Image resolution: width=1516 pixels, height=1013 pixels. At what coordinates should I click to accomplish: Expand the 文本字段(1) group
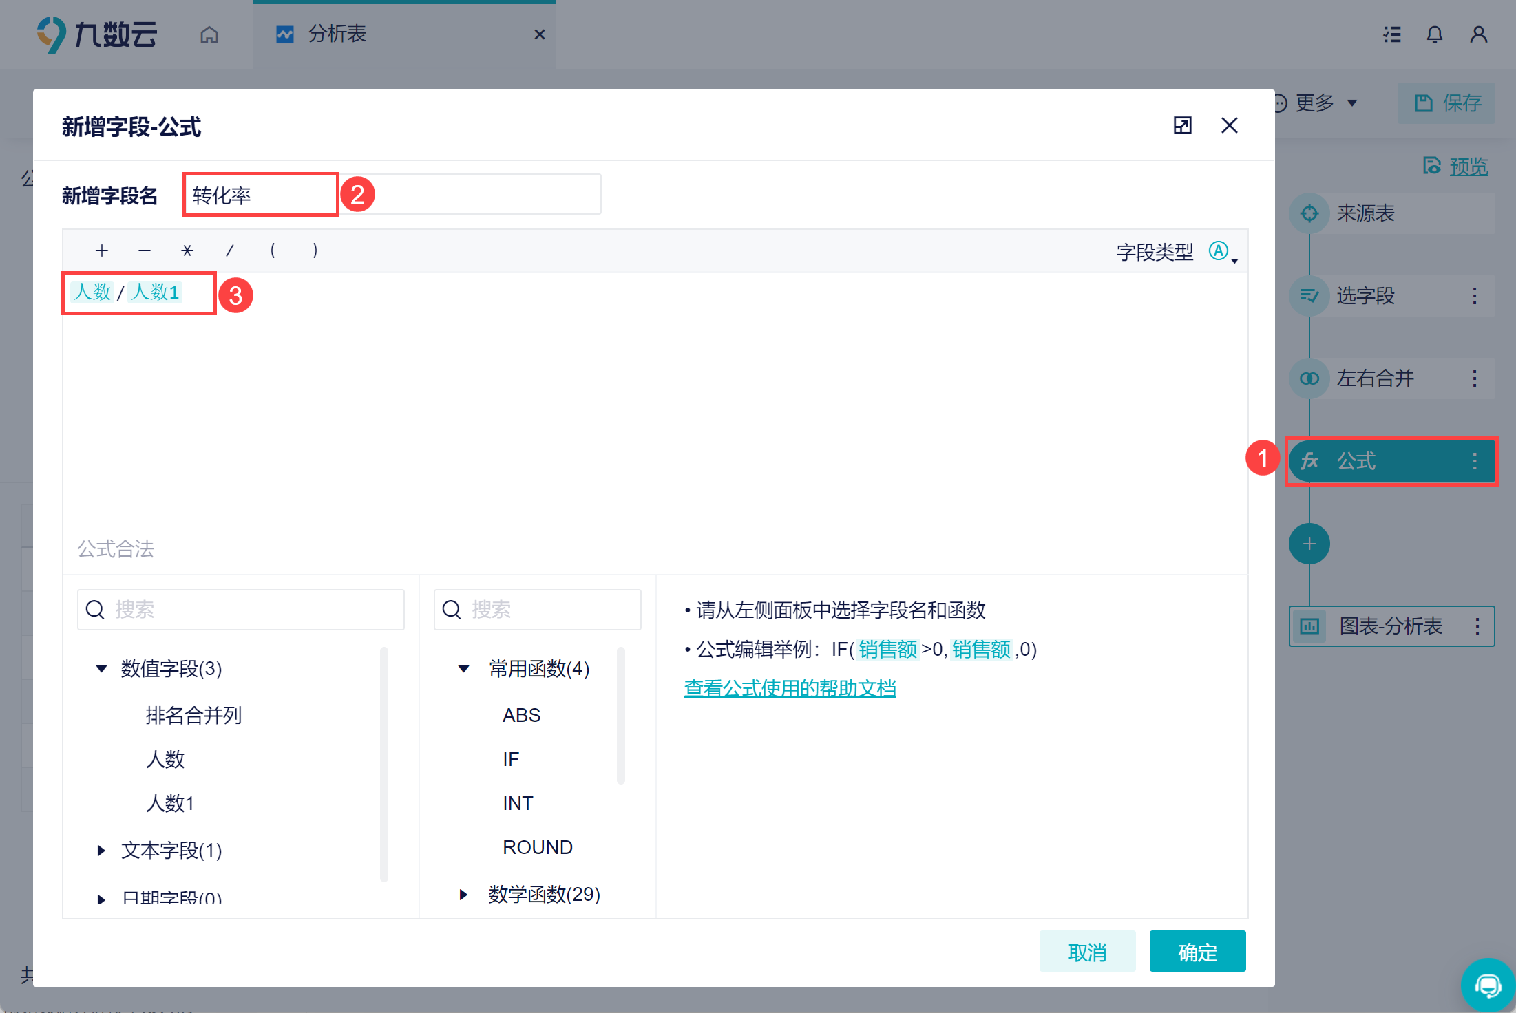tap(101, 851)
